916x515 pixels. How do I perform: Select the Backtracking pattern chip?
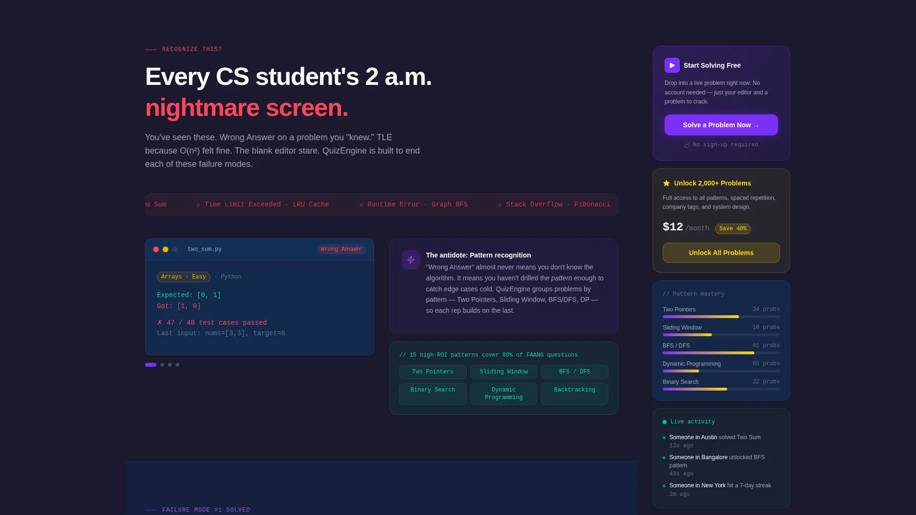click(574, 394)
